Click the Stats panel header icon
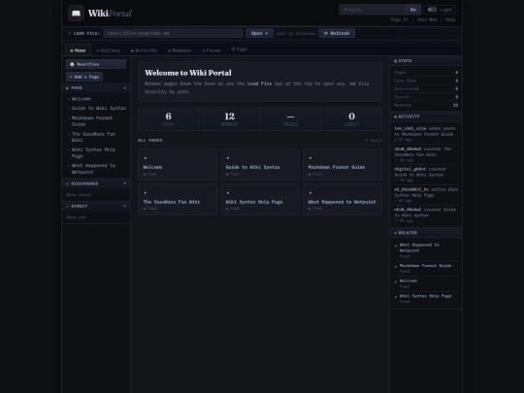This screenshot has width=524, height=393. point(395,61)
